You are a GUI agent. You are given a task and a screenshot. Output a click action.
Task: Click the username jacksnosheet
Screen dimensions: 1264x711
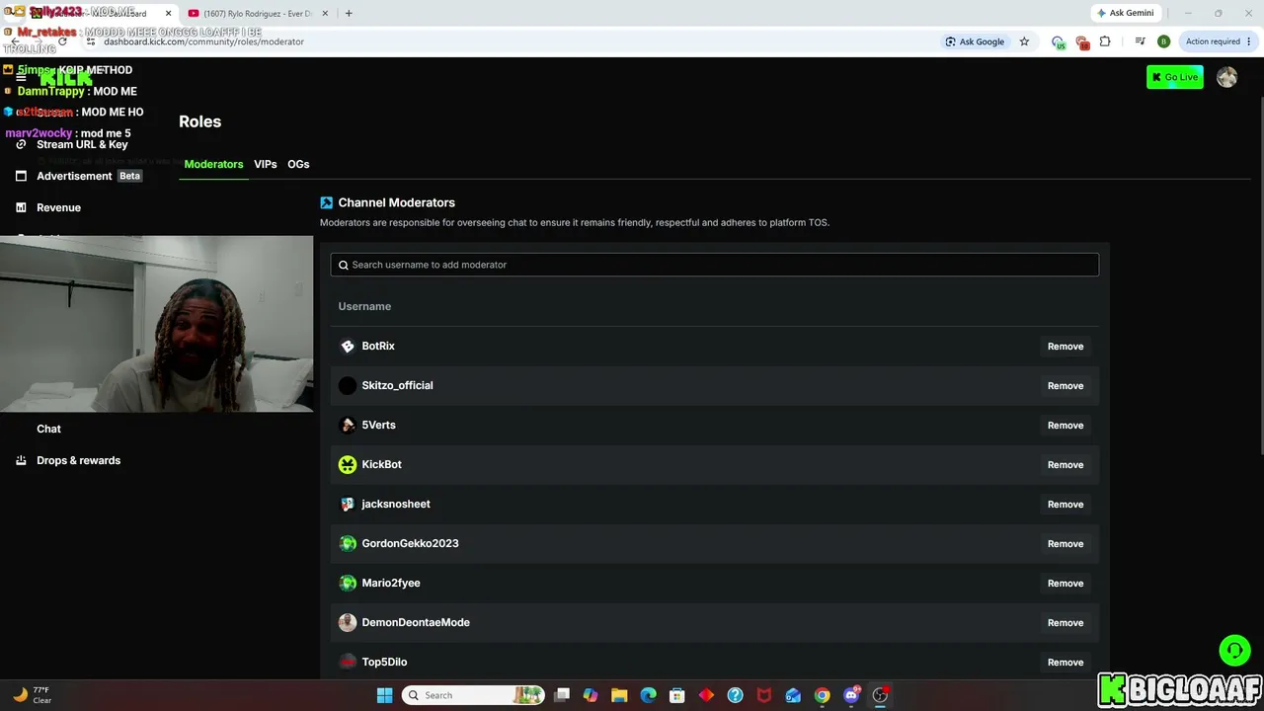pos(396,504)
